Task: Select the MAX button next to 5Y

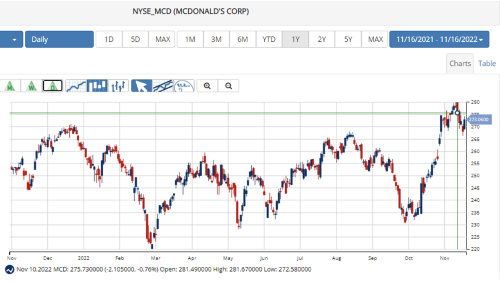Action: (x=375, y=39)
